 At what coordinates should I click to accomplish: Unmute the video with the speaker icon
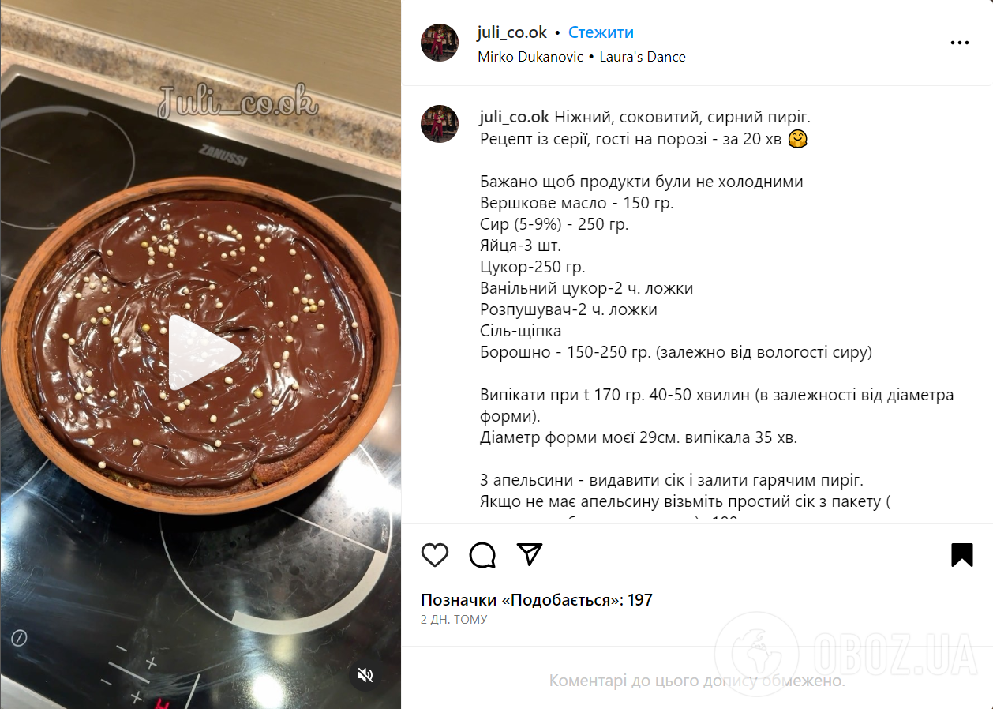pos(365,675)
